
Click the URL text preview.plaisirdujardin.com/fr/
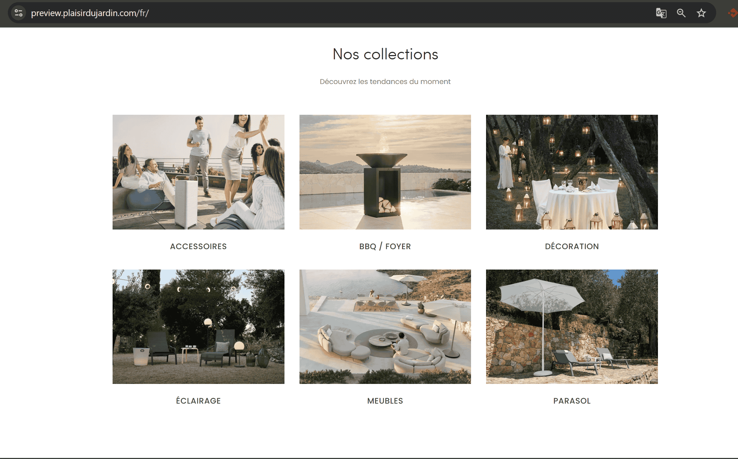coord(90,13)
